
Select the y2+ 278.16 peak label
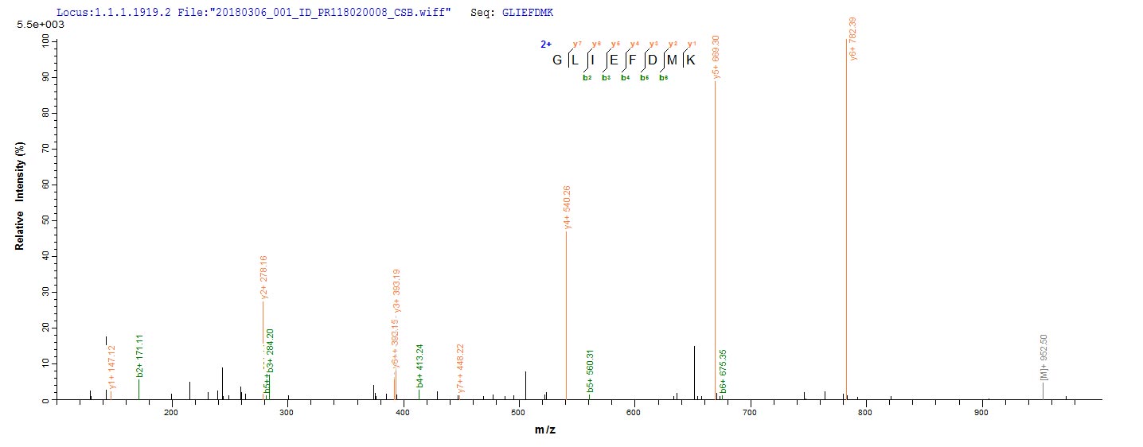(263, 277)
